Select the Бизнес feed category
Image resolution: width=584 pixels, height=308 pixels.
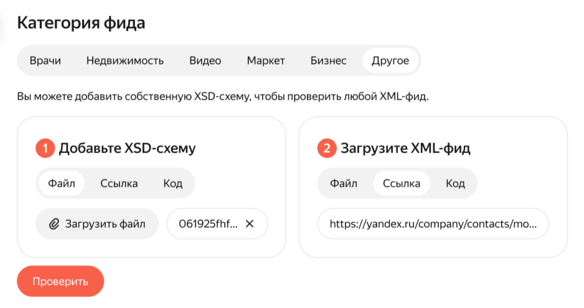pos(328,60)
